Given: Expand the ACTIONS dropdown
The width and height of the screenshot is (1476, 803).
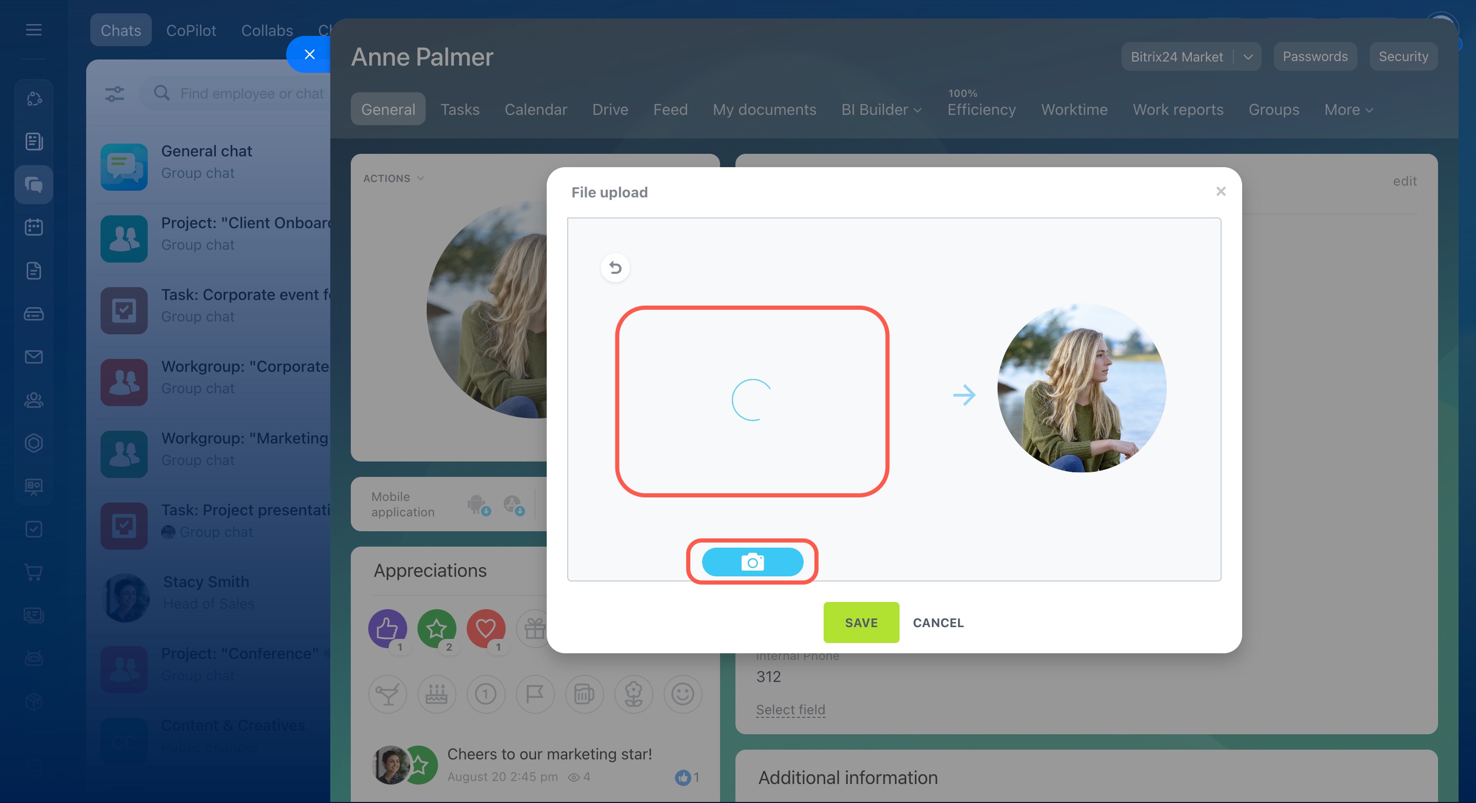Looking at the screenshot, I should (394, 178).
